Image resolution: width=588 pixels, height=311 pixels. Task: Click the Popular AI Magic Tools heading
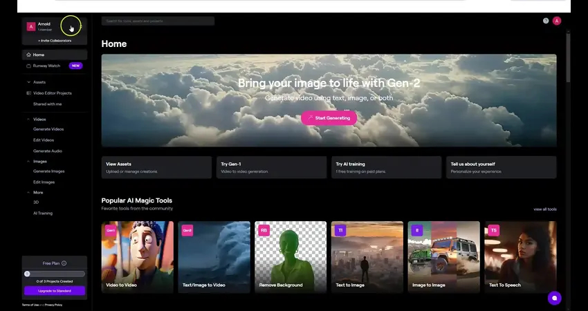point(137,200)
